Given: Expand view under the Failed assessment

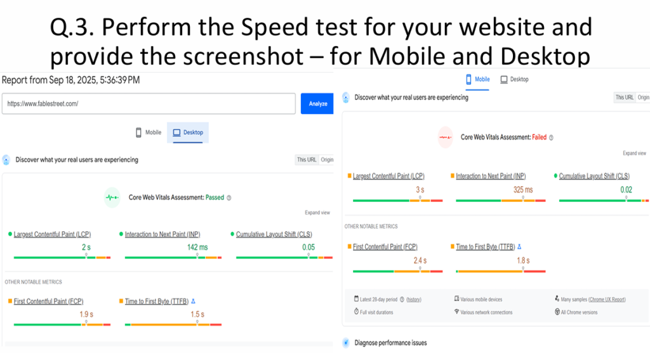Looking at the screenshot, I should click(634, 153).
